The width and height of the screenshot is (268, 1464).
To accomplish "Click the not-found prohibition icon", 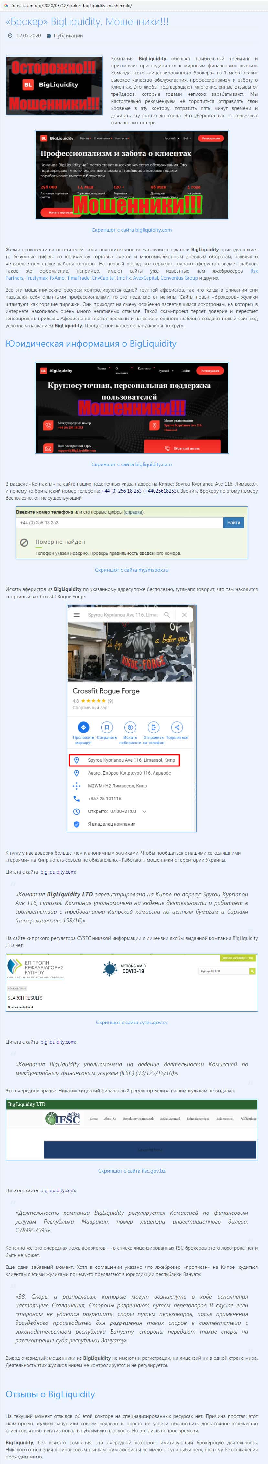I will [x=25, y=543].
